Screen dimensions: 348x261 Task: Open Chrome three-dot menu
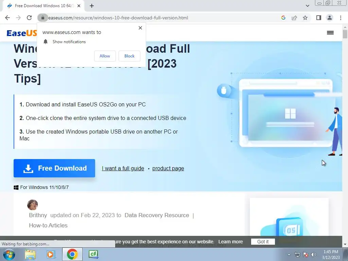(x=341, y=18)
